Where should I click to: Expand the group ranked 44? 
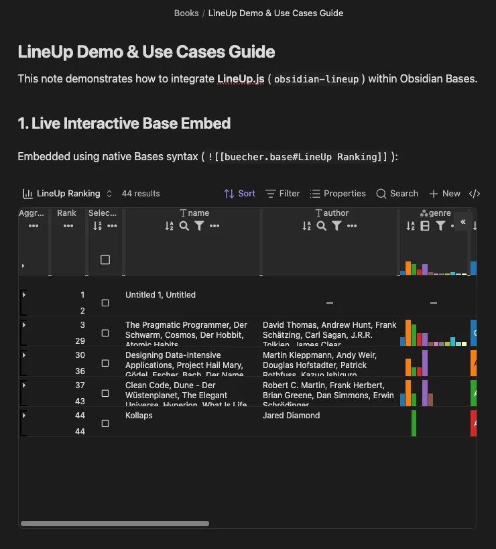24,415
